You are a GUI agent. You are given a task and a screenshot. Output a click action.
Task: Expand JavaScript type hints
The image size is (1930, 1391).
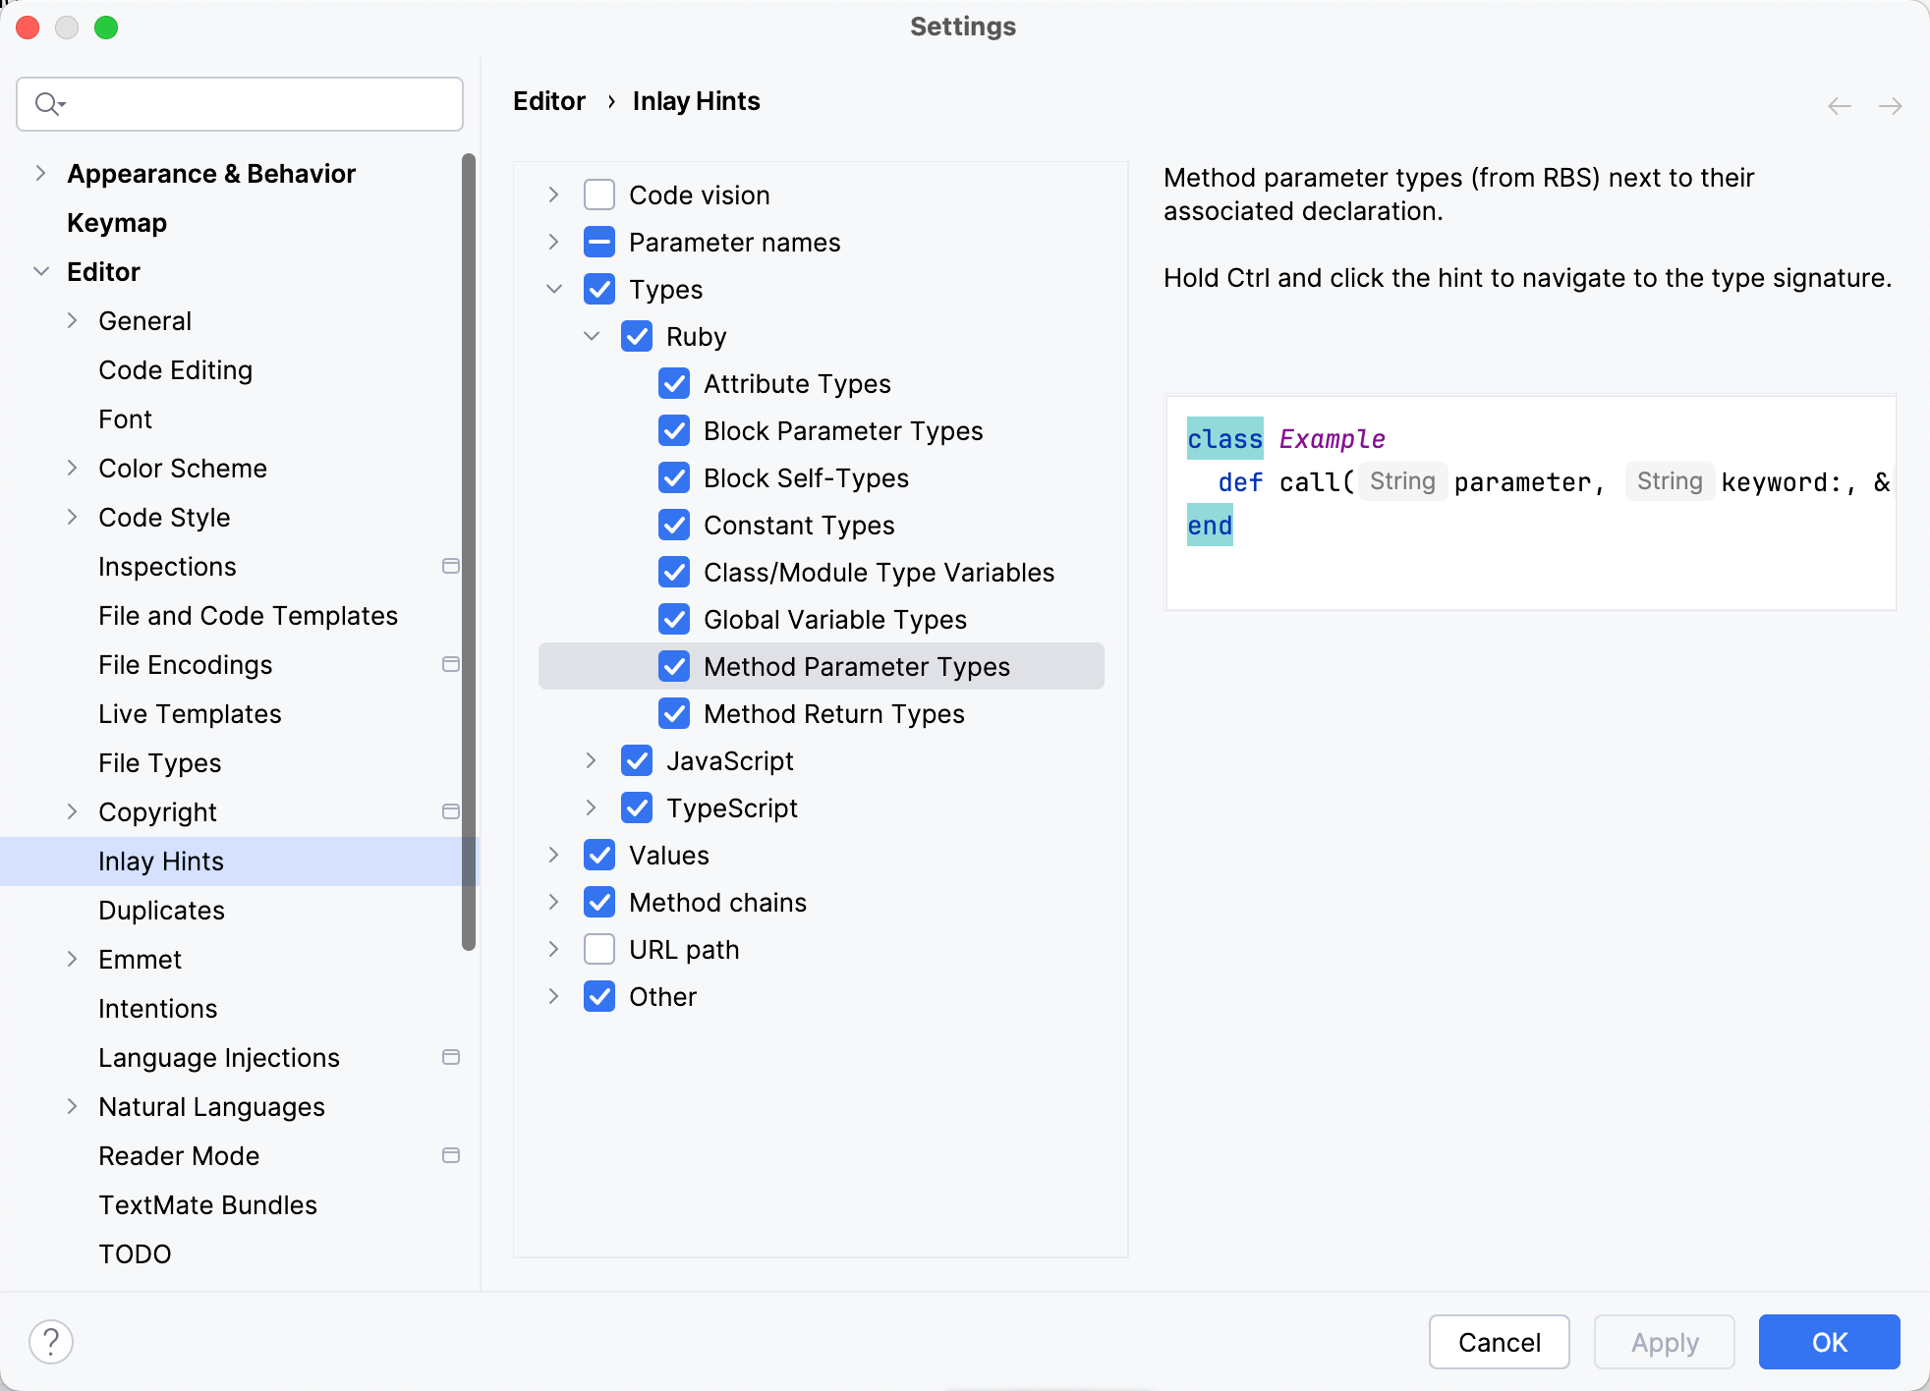pos(591,760)
